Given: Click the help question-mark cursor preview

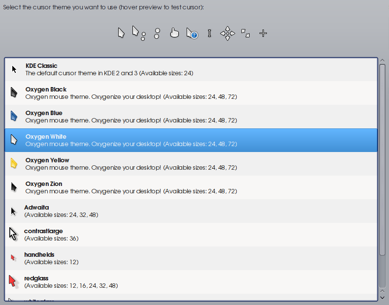Looking at the screenshot, I should click(x=192, y=33).
